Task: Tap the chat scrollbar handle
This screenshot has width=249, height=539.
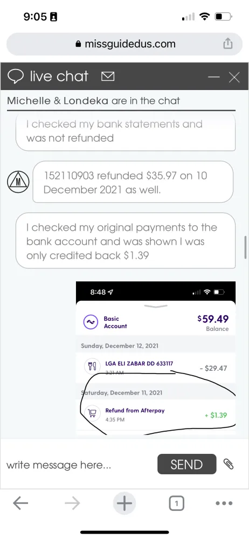Action: [x=245, y=247]
